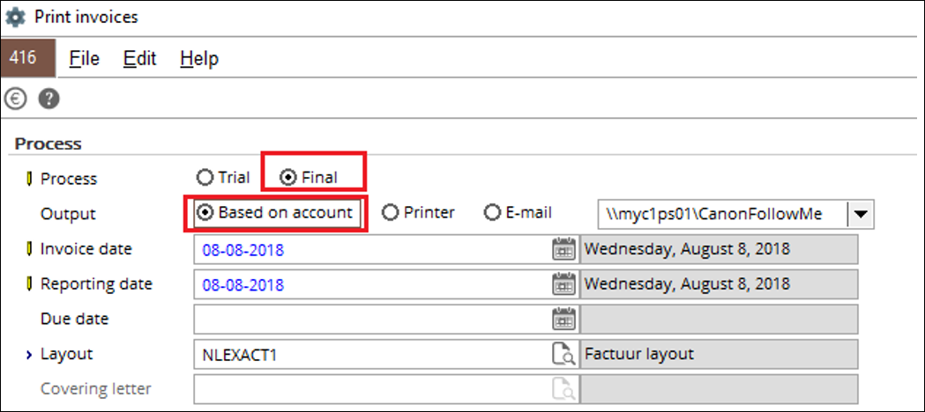This screenshot has width=925, height=412.
Task: Open the Edit menu
Action: 140,58
